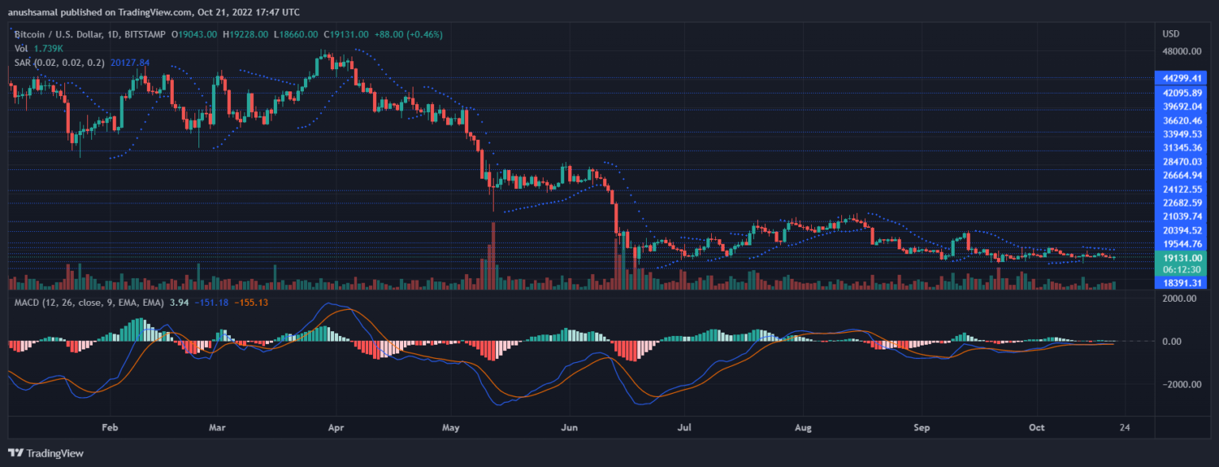Click the open value O19043.00
Image resolution: width=1219 pixels, height=467 pixels.
(x=193, y=34)
